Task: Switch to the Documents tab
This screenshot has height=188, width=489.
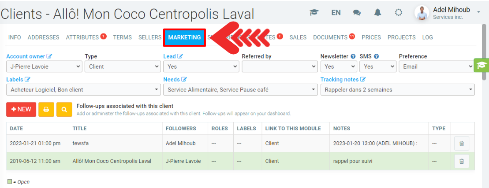Action: pos(330,37)
